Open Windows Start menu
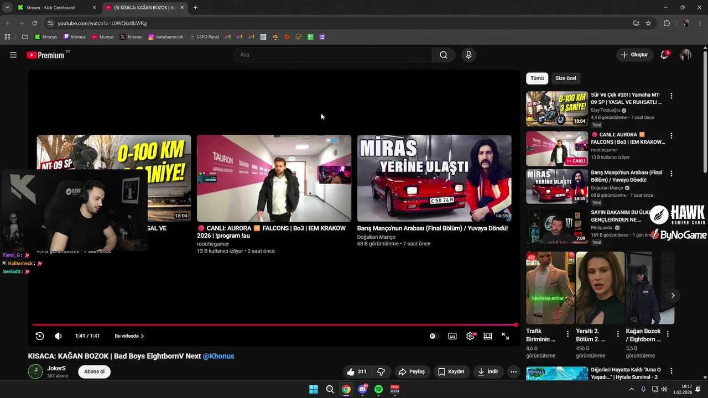This screenshot has width=708, height=398. pos(313,389)
